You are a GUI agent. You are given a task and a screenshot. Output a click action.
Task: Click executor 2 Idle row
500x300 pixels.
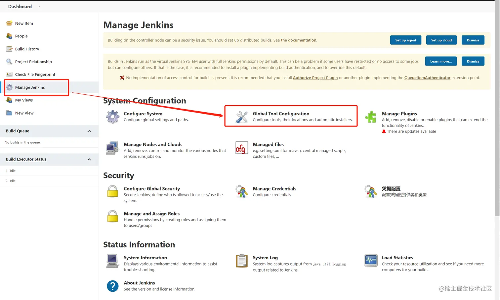[49, 181]
